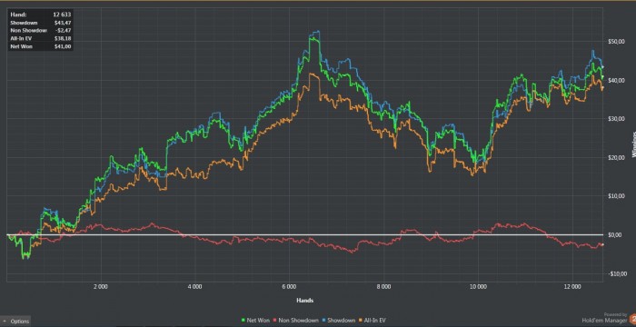The image size is (636, 327).
Task: Click the red Non Showdown line end-point marker
Action: click(602, 244)
